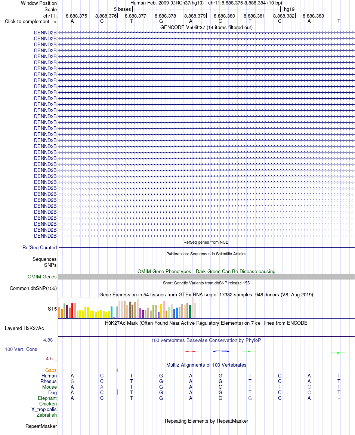Click the GTEx Gene Expression track title
Image resolution: width=355 pixels, height=435 pixels.
(x=206, y=294)
